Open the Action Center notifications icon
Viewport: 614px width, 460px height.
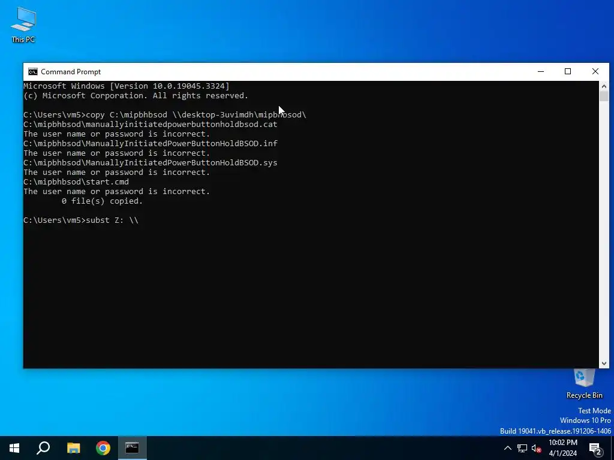coord(595,448)
